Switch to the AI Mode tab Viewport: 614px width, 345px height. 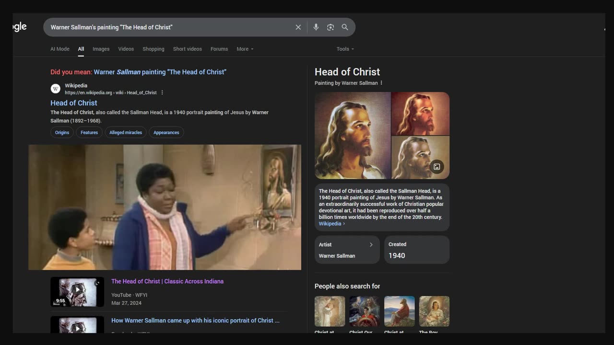pos(60,49)
